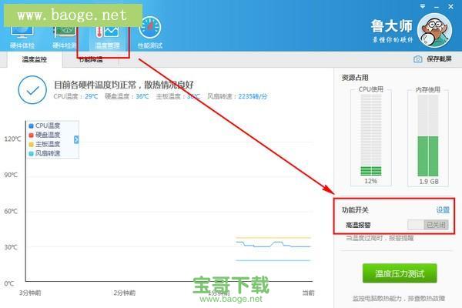Click the 硬盘温度 36℃ value
The height and width of the screenshot is (308, 462).
[142, 96]
